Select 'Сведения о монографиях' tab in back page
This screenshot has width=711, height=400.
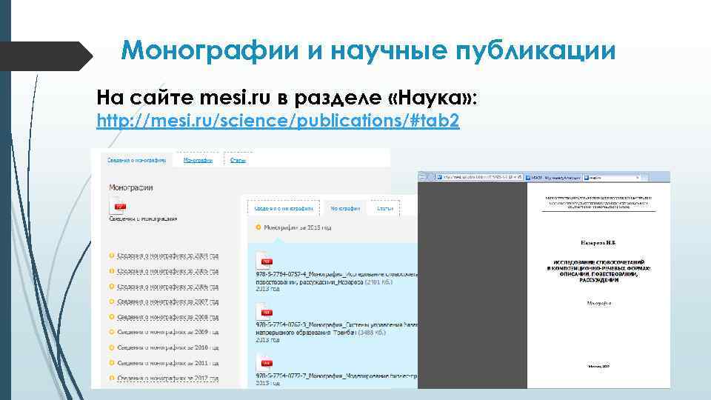[136, 160]
